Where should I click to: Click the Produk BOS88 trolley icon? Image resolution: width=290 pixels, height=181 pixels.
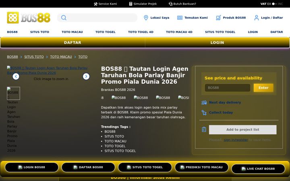pyautogui.click(x=218, y=18)
